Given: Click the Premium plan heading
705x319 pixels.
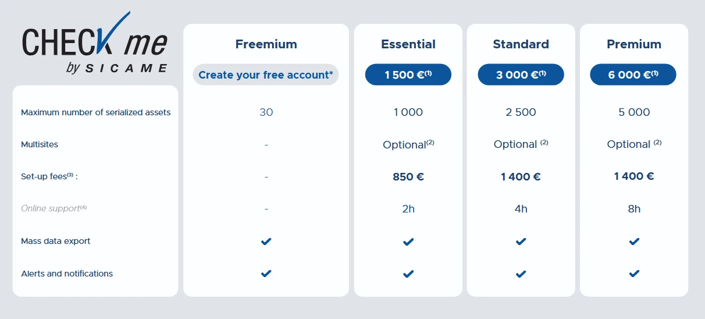Looking at the screenshot, I should coord(634,44).
